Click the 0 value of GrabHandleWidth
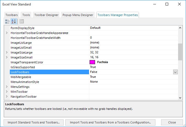 coord(91,38)
